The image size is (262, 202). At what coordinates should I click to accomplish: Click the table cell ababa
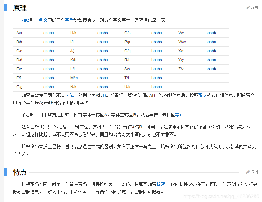tap(108, 60)
